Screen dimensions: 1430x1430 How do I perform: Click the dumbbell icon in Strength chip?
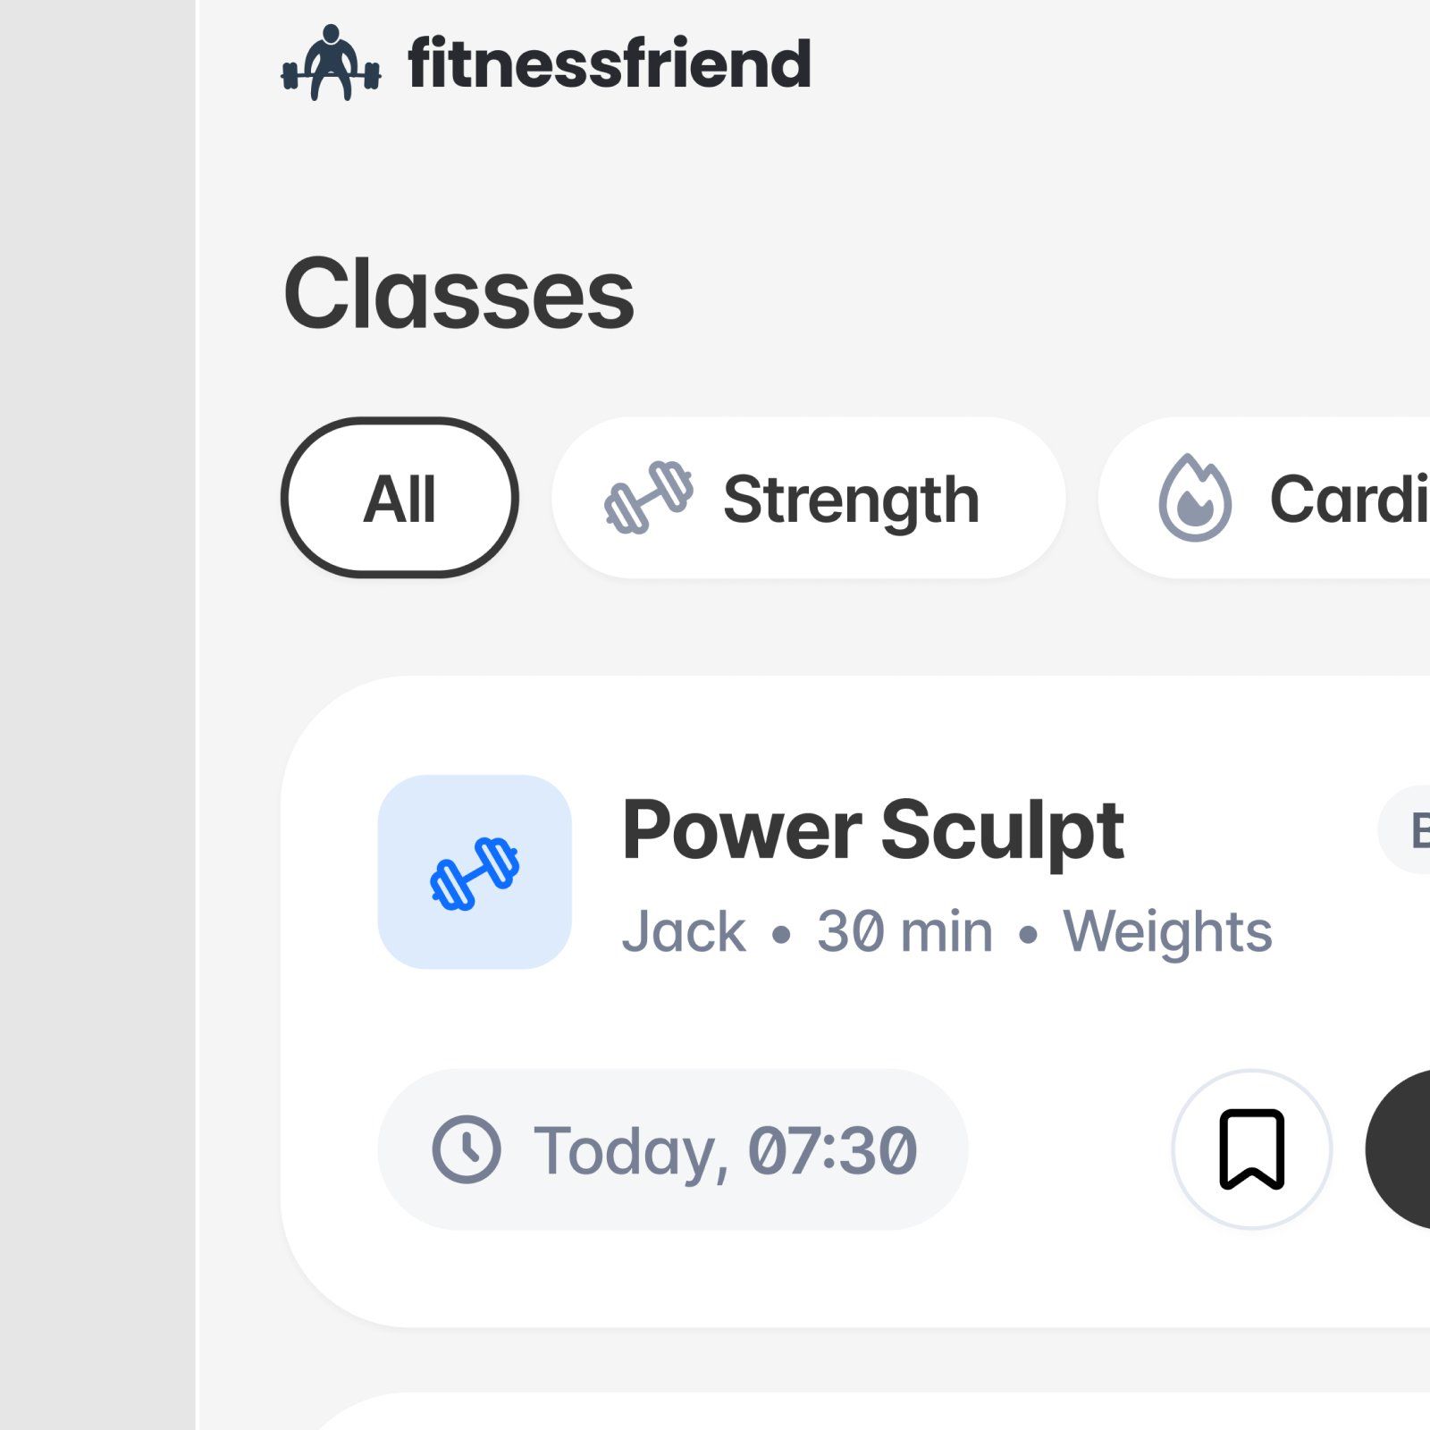649,498
